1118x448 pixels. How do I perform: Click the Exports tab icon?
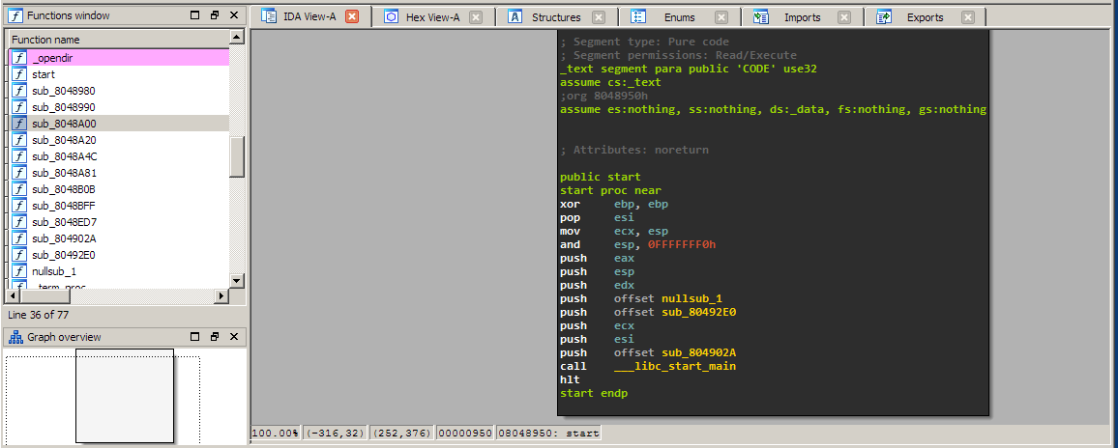tap(884, 17)
